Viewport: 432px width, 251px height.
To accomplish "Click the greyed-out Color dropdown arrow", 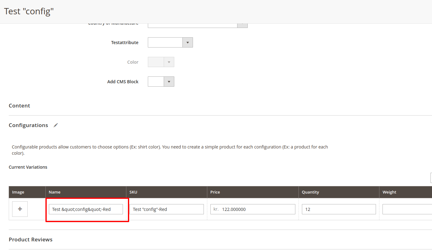I will [169, 62].
